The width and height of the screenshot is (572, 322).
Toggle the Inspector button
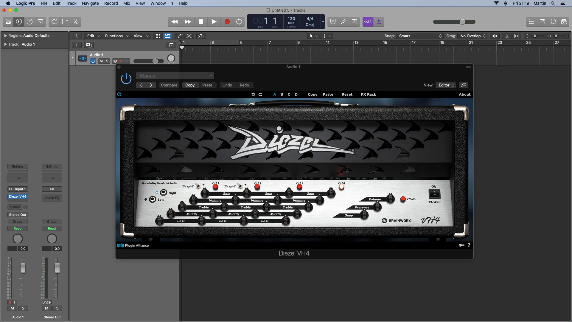pos(19,22)
